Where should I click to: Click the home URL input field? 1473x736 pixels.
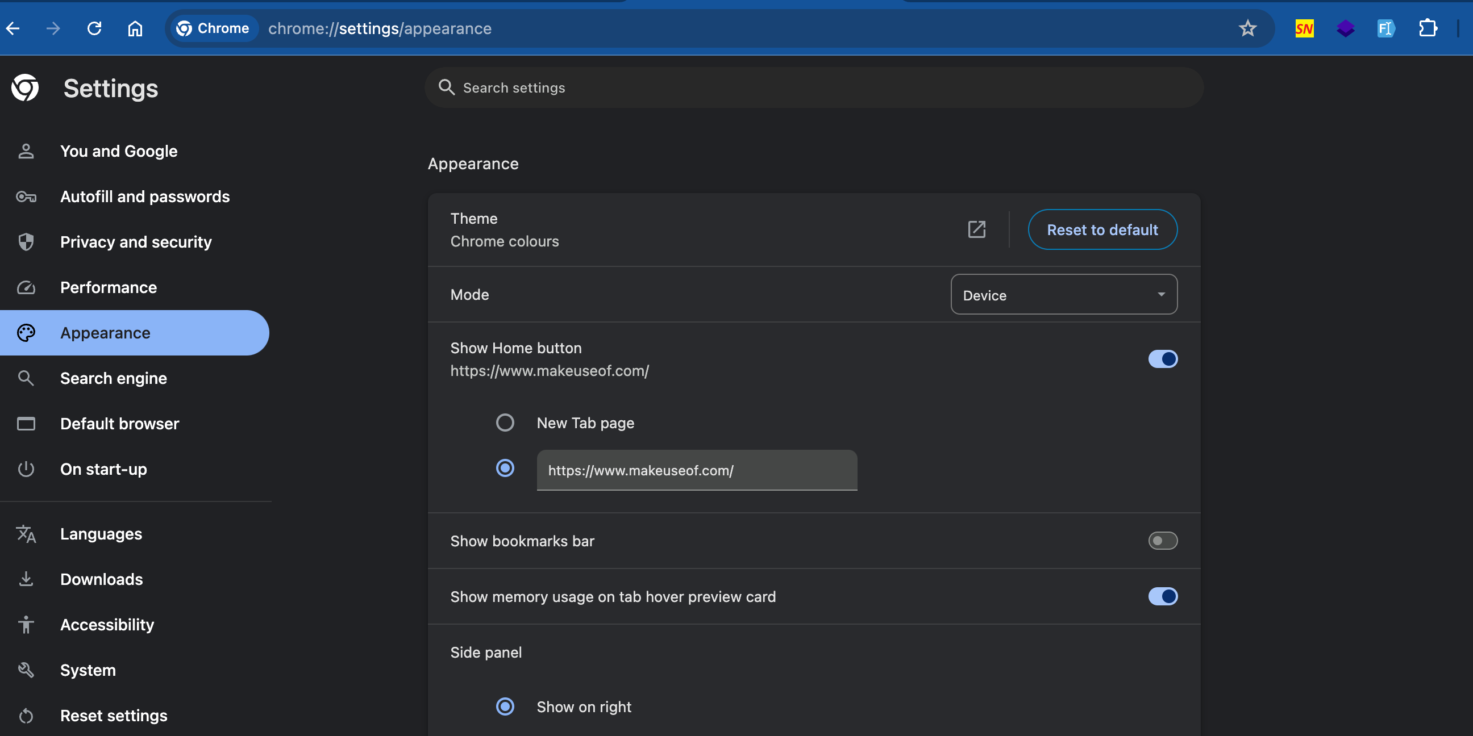point(696,470)
